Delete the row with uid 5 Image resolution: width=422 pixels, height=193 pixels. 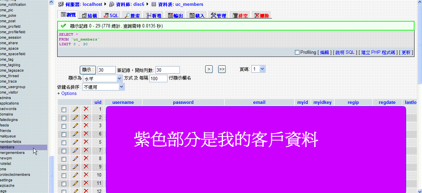(x=86, y=142)
